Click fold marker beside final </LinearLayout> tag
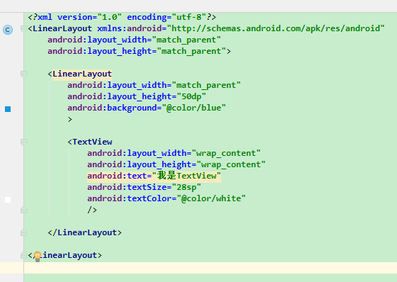 [23, 255]
